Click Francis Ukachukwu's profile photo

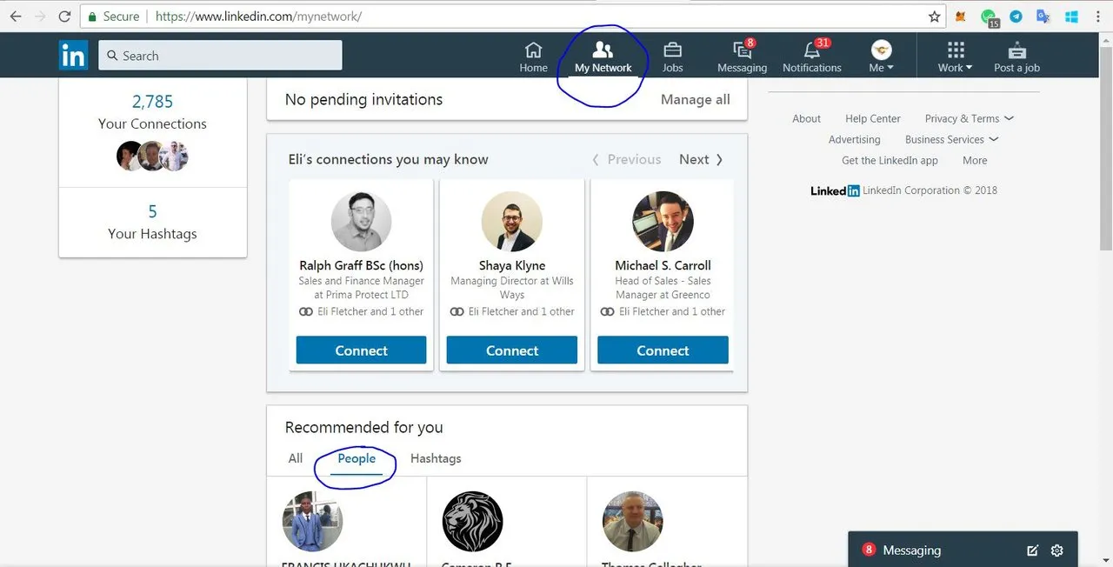click(312, 521)
